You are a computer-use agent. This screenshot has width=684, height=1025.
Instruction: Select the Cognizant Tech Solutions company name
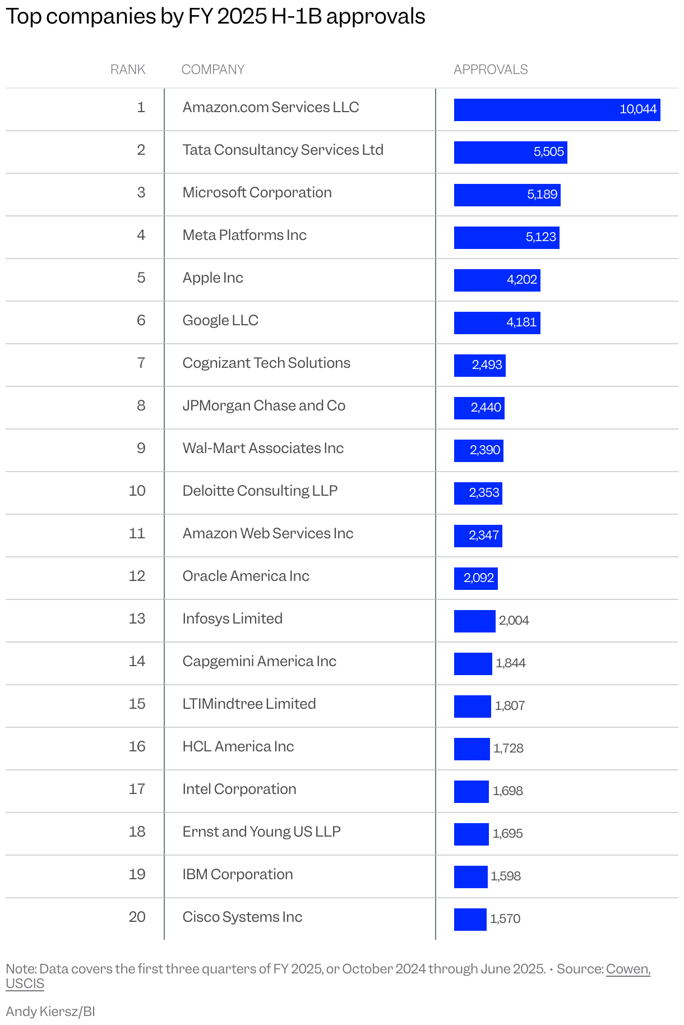pos(266,363)
